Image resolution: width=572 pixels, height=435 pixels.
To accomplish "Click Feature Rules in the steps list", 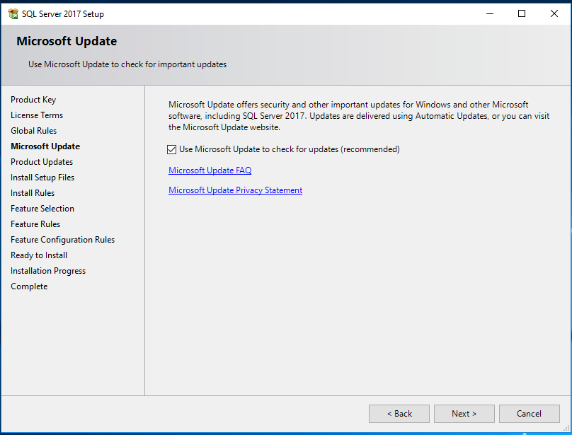I will tap(35, 224).
